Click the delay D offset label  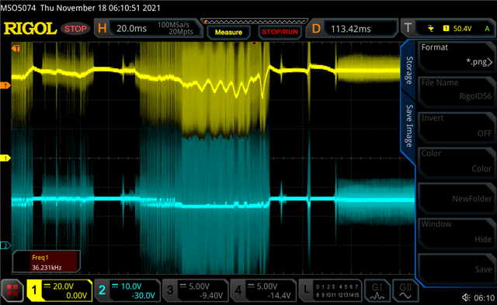pyautogui.click(x=316, y=28)
